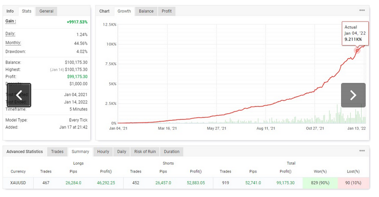Click the shorts profit 52,883.05

(x=196, y=183)
